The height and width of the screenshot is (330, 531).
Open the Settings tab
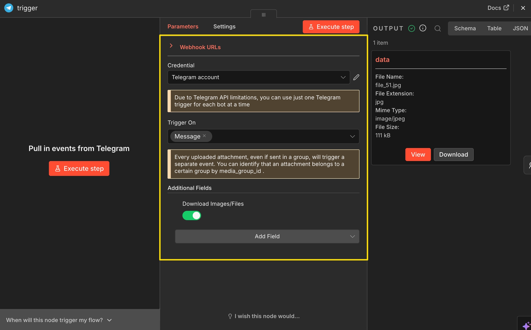224,26
